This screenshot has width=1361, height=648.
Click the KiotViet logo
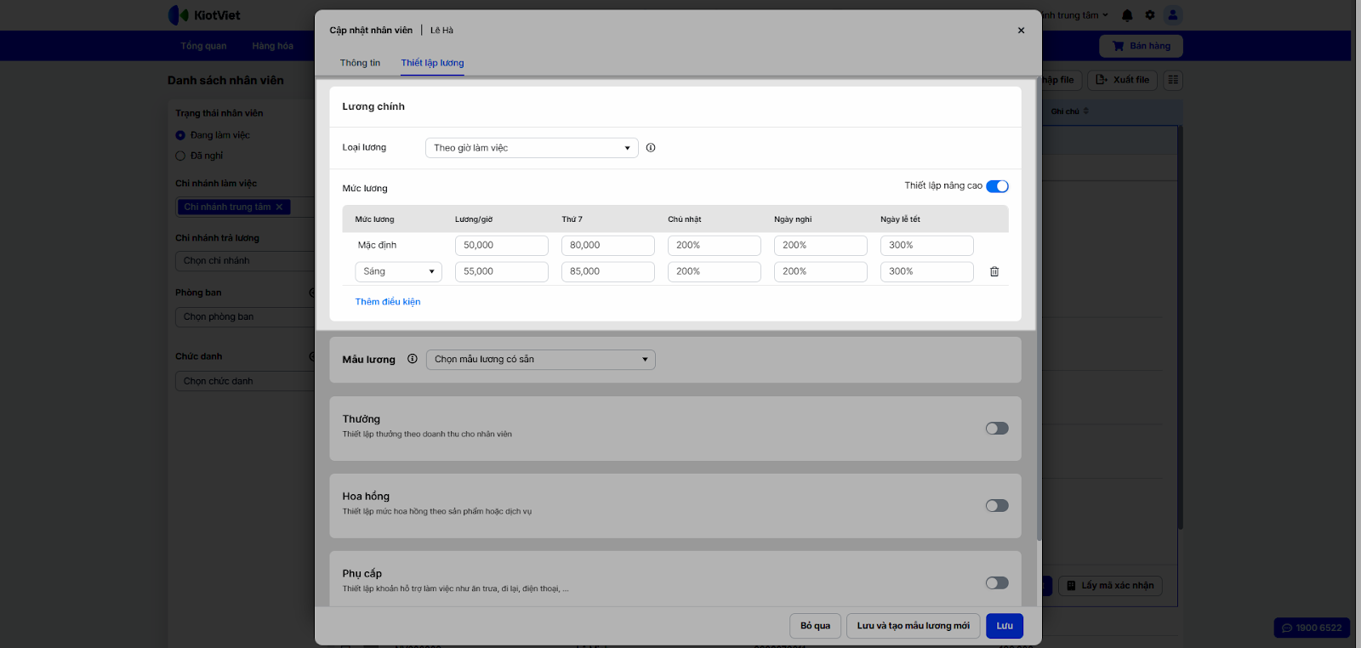tap(205, 15)
